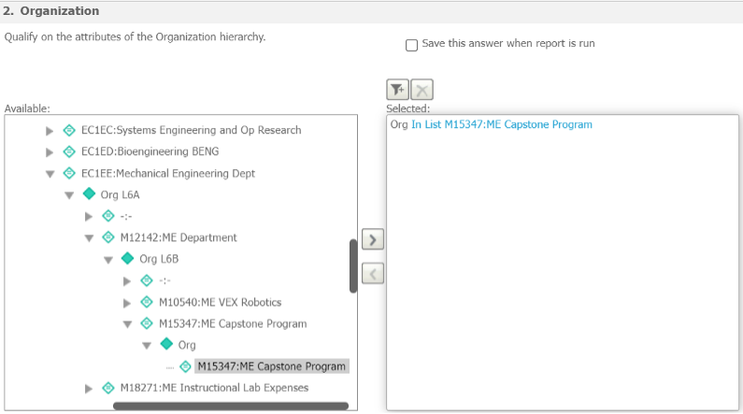The width and height of the screenshot is (743, 414).
Task: Click the Org L6A solid diamond icon
Action: click(x=89, y=193)
